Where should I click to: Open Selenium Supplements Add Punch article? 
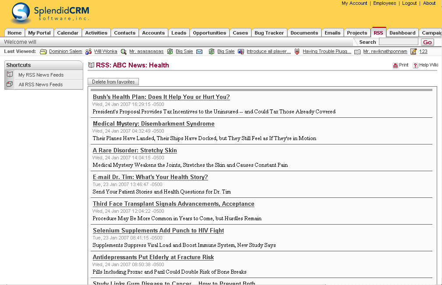[x=158, y=231]
